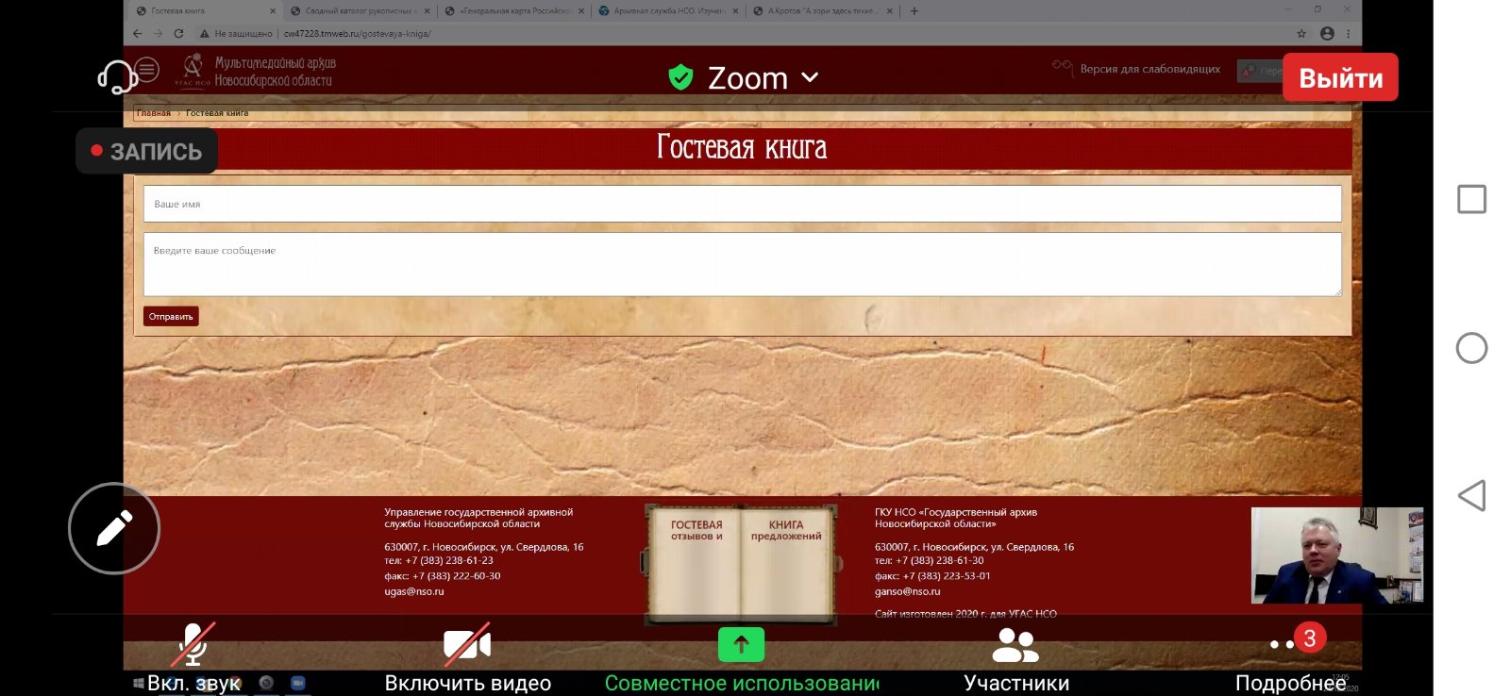Expand the Zoom meeting info chevron
This screenshot has height=696, width=1510.
tap(810, 77)
